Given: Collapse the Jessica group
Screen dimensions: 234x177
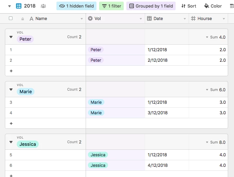Looking at the screenshot, I should point(11,142).
